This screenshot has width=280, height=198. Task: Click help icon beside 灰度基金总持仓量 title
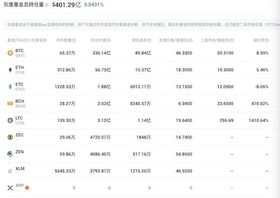click(47, 5)
